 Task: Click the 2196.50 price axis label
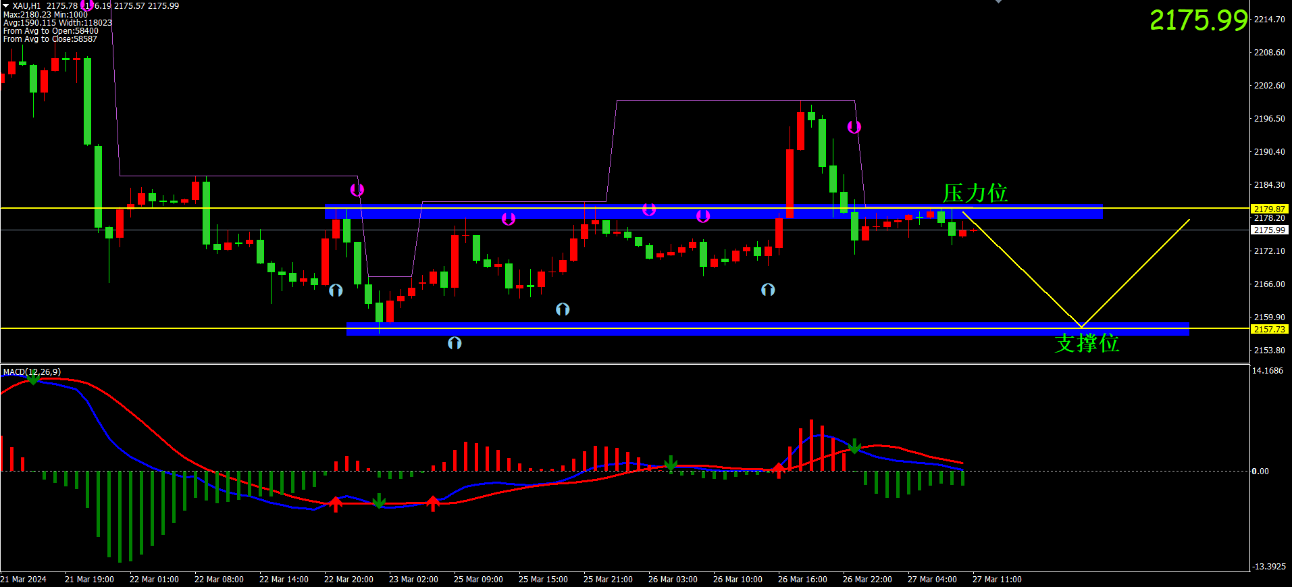click(1270, 119)
